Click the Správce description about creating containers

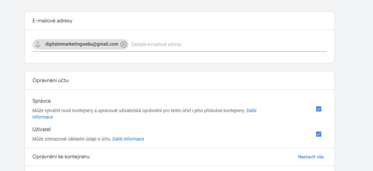tap(139, 111)
